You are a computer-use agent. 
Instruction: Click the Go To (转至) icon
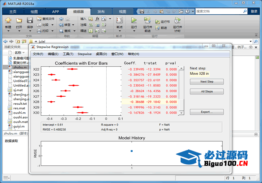(x=61, y=25)
